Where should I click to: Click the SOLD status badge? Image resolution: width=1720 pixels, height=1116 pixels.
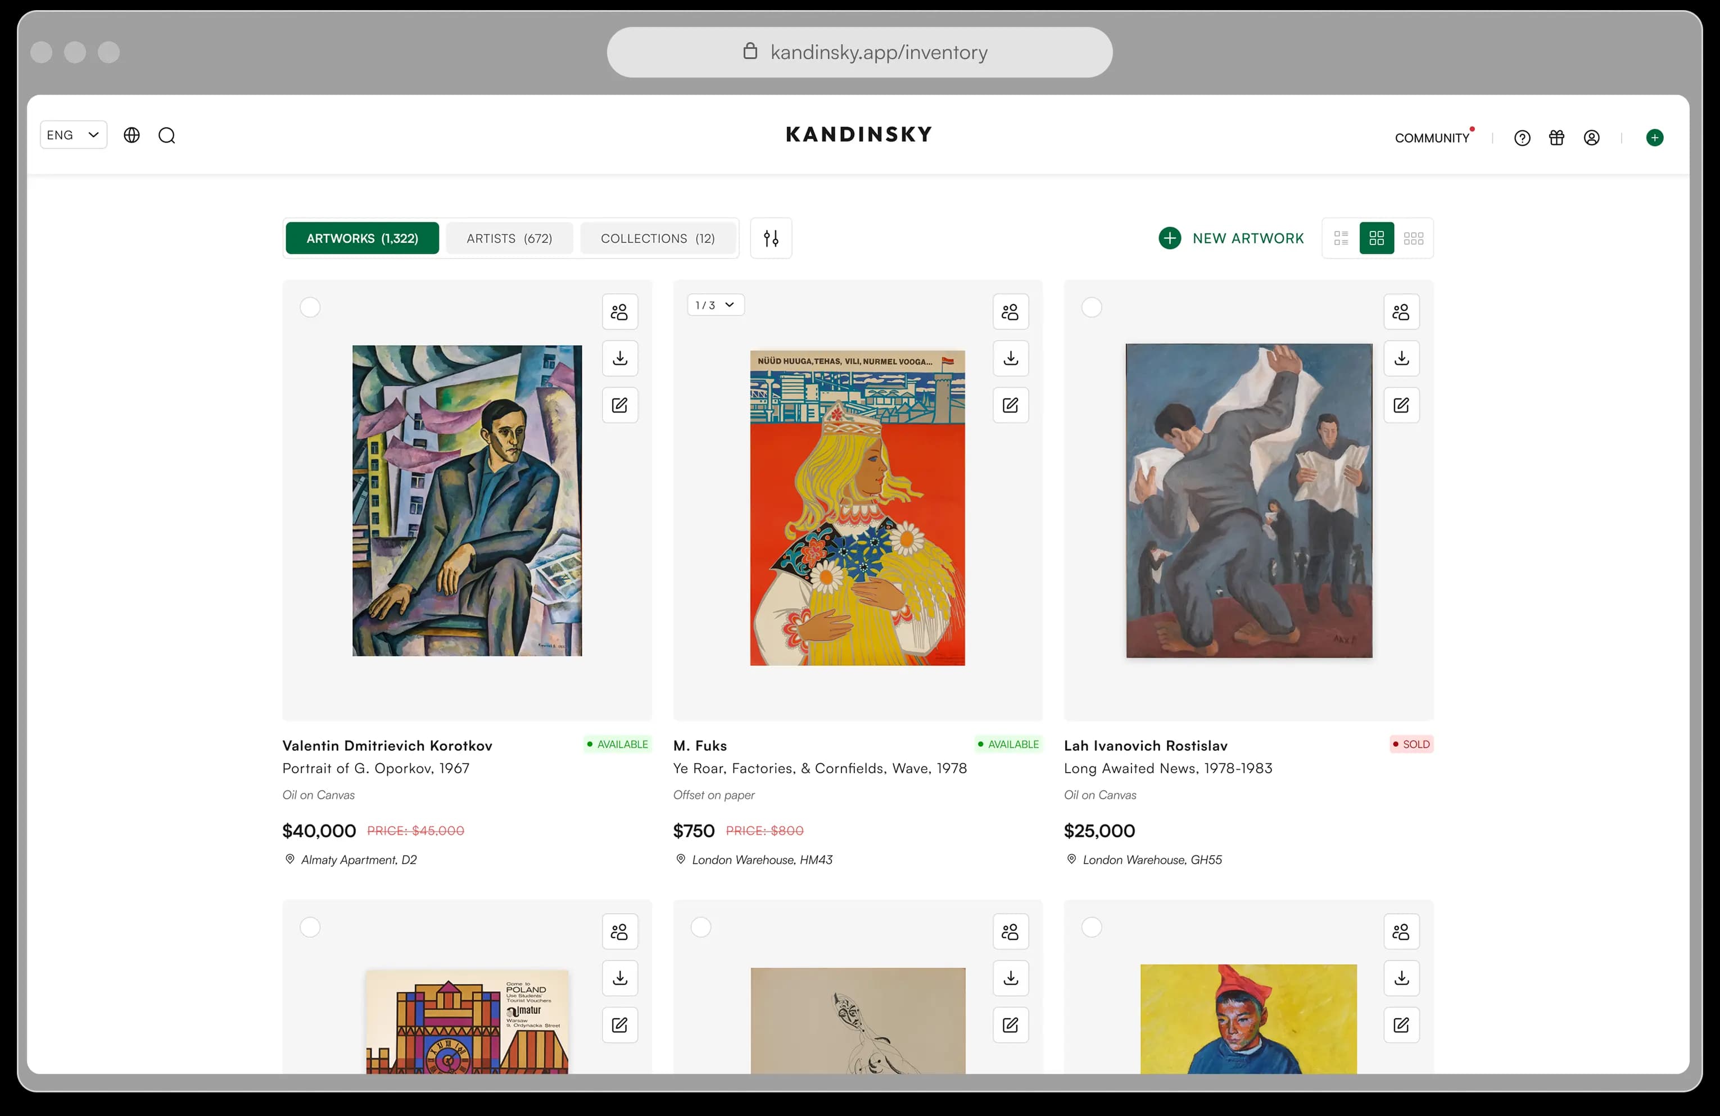point(1411,744)
